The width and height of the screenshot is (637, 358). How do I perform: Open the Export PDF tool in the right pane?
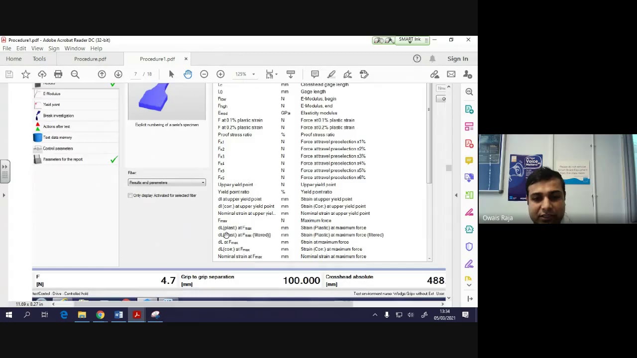point(469,109)
